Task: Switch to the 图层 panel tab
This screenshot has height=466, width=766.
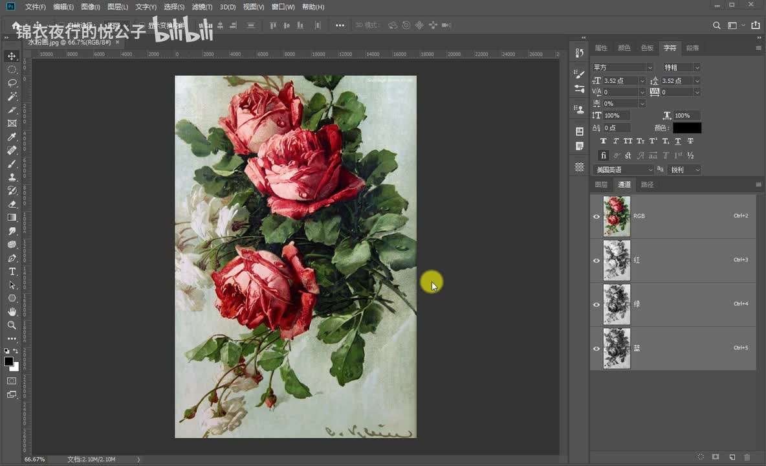Action: click(x=601, y=184)
